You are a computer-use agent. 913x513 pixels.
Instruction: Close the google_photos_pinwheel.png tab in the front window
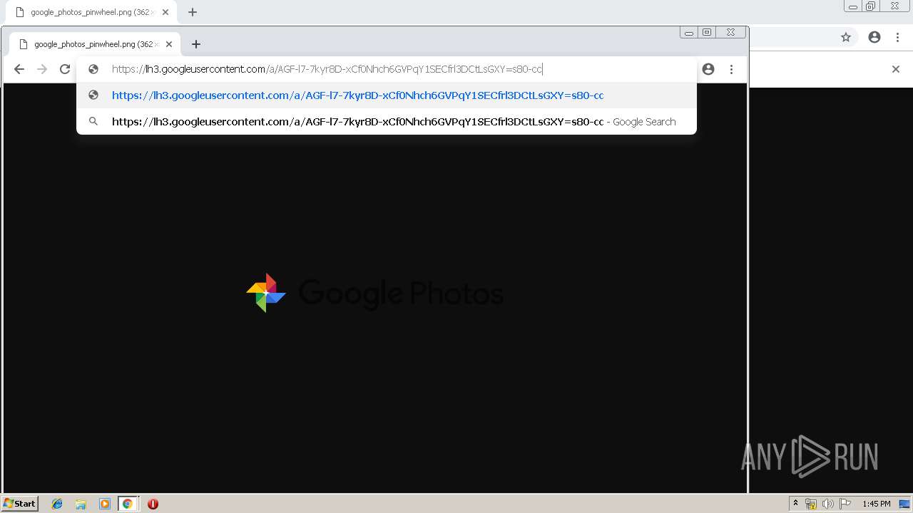tap(169, 44)
